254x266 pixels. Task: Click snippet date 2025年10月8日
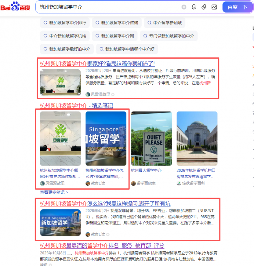(53, 253)
